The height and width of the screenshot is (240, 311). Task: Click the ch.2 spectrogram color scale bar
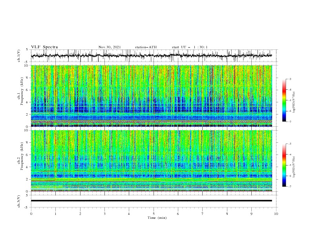click(x=284, y=165)
